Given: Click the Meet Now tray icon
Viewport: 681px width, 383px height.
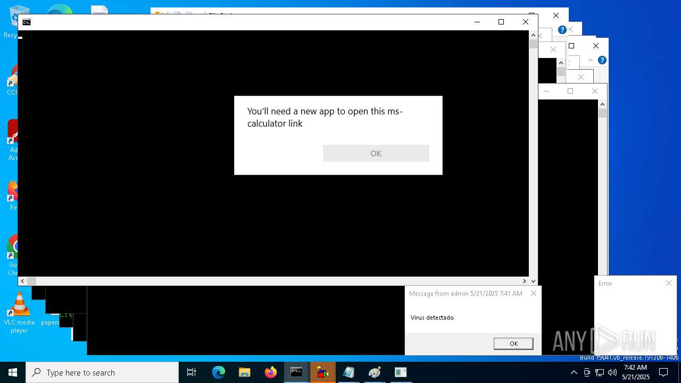Looking at the screenshot, I should [x=587, y=372].
